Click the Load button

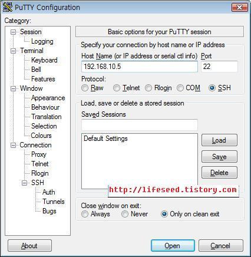tap(219, 140)
